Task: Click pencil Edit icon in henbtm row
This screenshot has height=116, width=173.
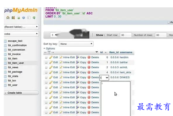Action: 51,57
